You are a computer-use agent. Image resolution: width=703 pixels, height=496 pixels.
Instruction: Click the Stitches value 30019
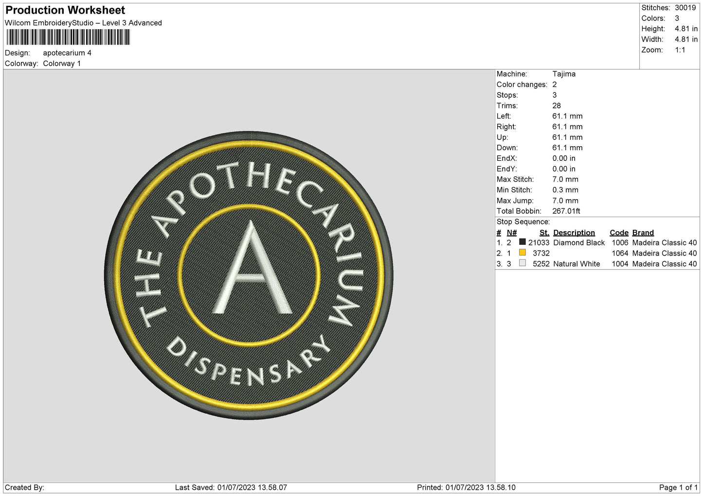(x=685, y=8)
